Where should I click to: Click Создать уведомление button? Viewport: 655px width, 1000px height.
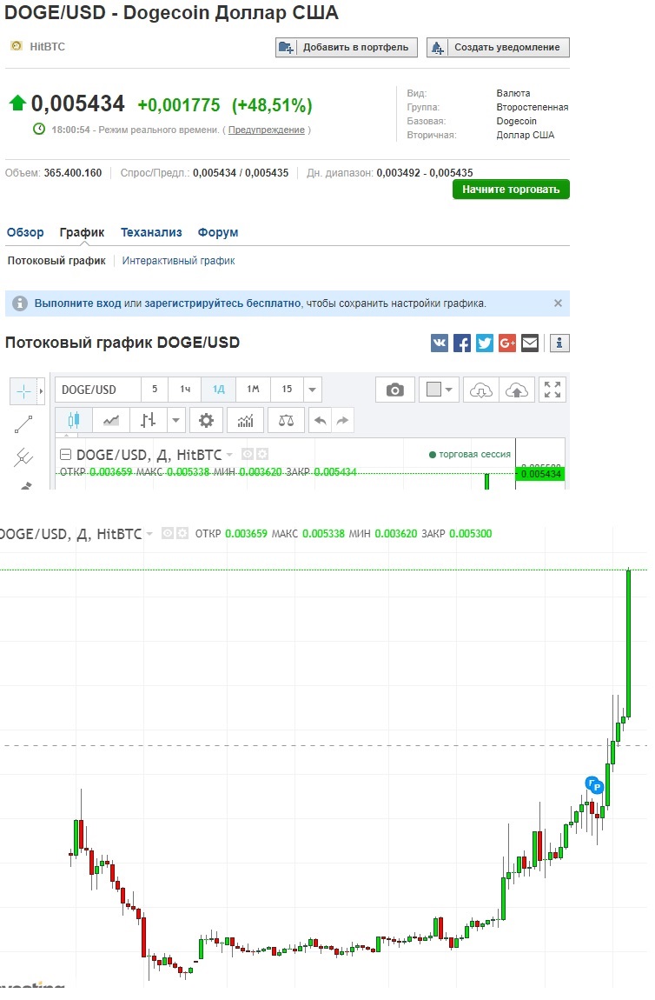tap(499, 48)
